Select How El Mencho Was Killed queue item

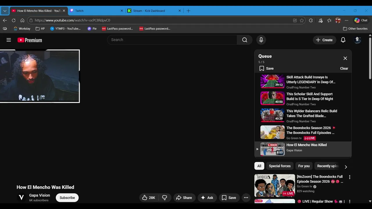(x=303, y=149)
